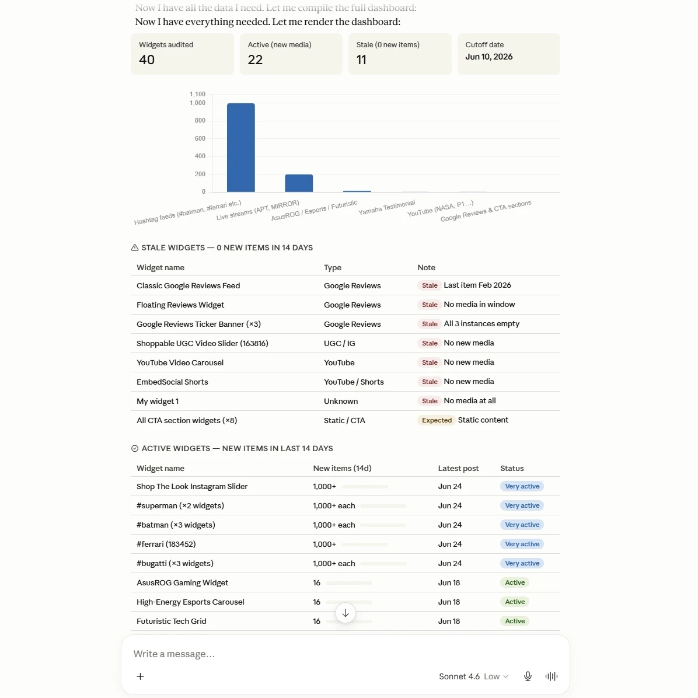Click the stale widgets warning triangle icon
The width and height of the screenshot is (698, 698).
coord(134,247)
